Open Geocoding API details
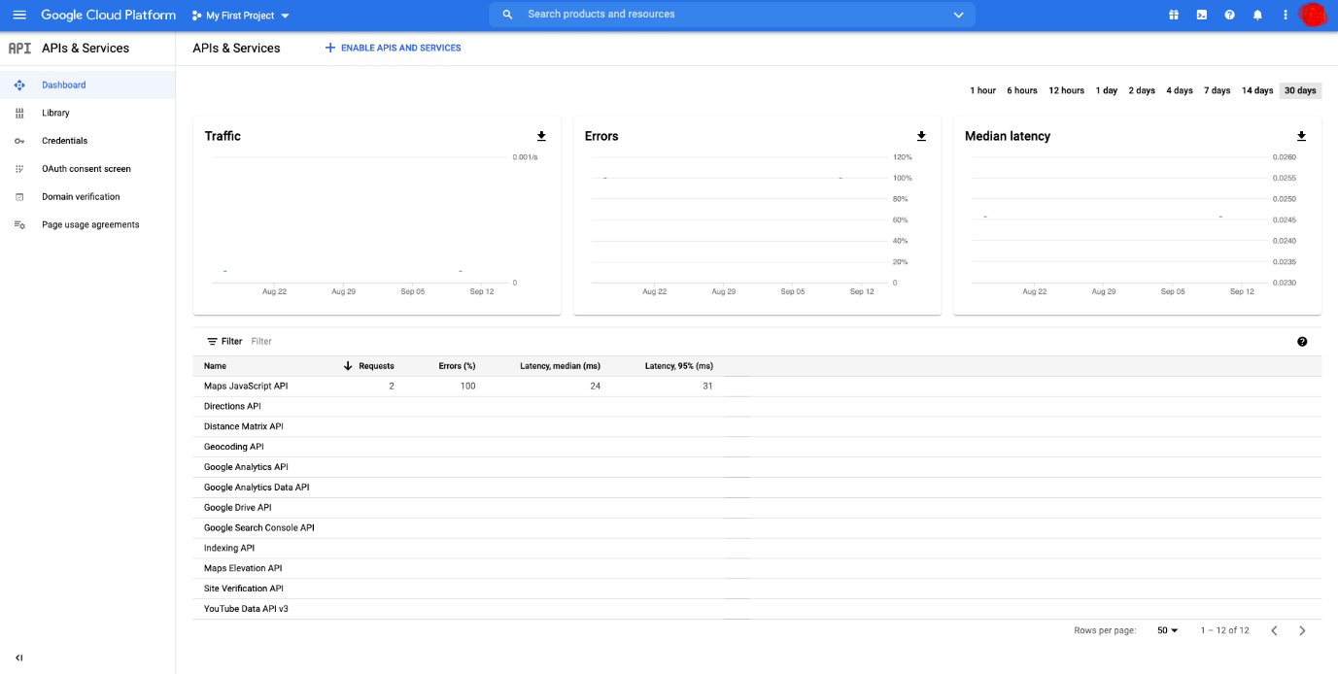This screenshot has width=1338, height=674. tap(233, 448)
